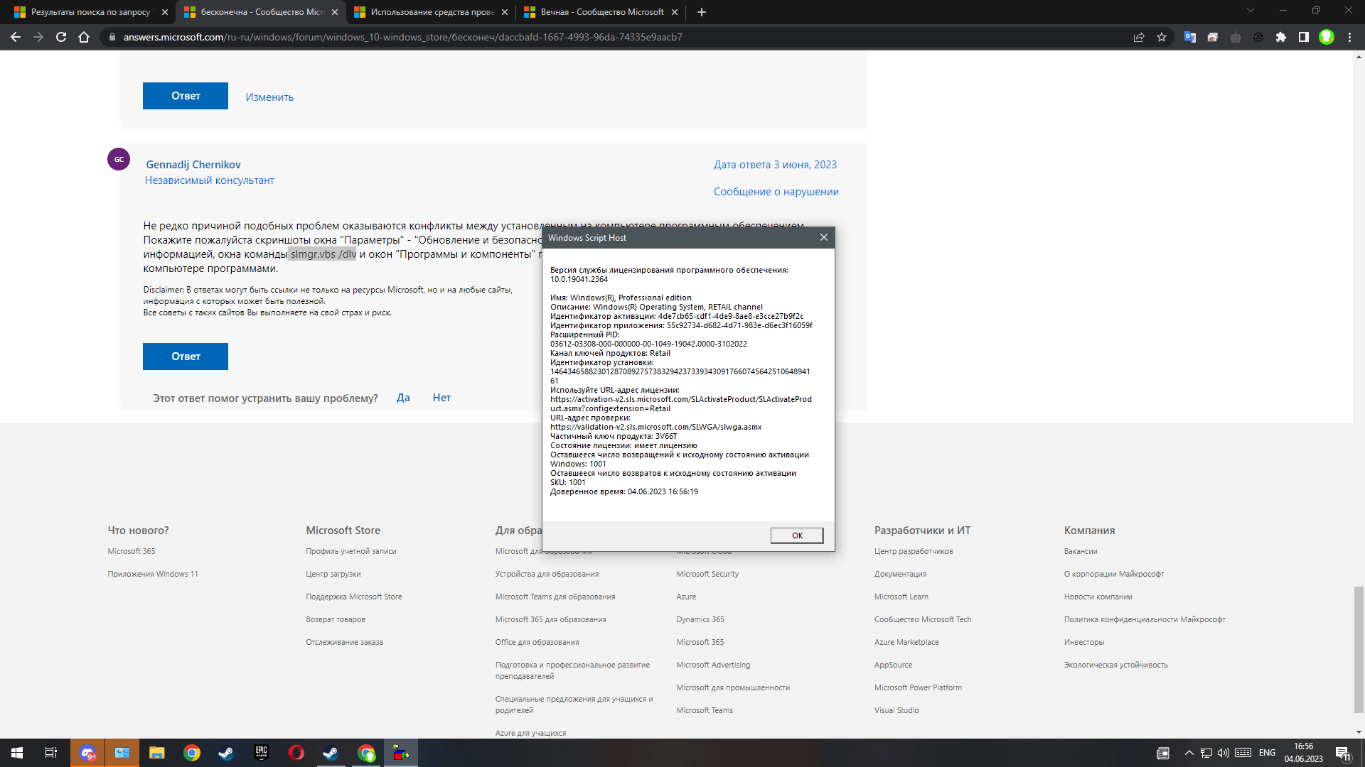Viewport: 1365px width, 767px height.
Task: Click the lock icon in address bar
Action: 112,37
